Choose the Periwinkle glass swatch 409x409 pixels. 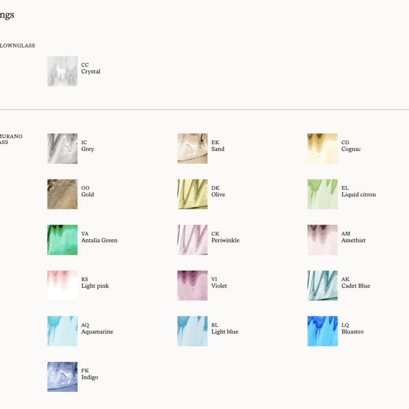click(x=193, y=240)
